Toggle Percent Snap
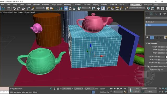 117,8
